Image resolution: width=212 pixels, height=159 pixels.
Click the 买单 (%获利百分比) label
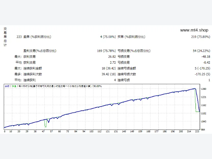tap(132, 37)
